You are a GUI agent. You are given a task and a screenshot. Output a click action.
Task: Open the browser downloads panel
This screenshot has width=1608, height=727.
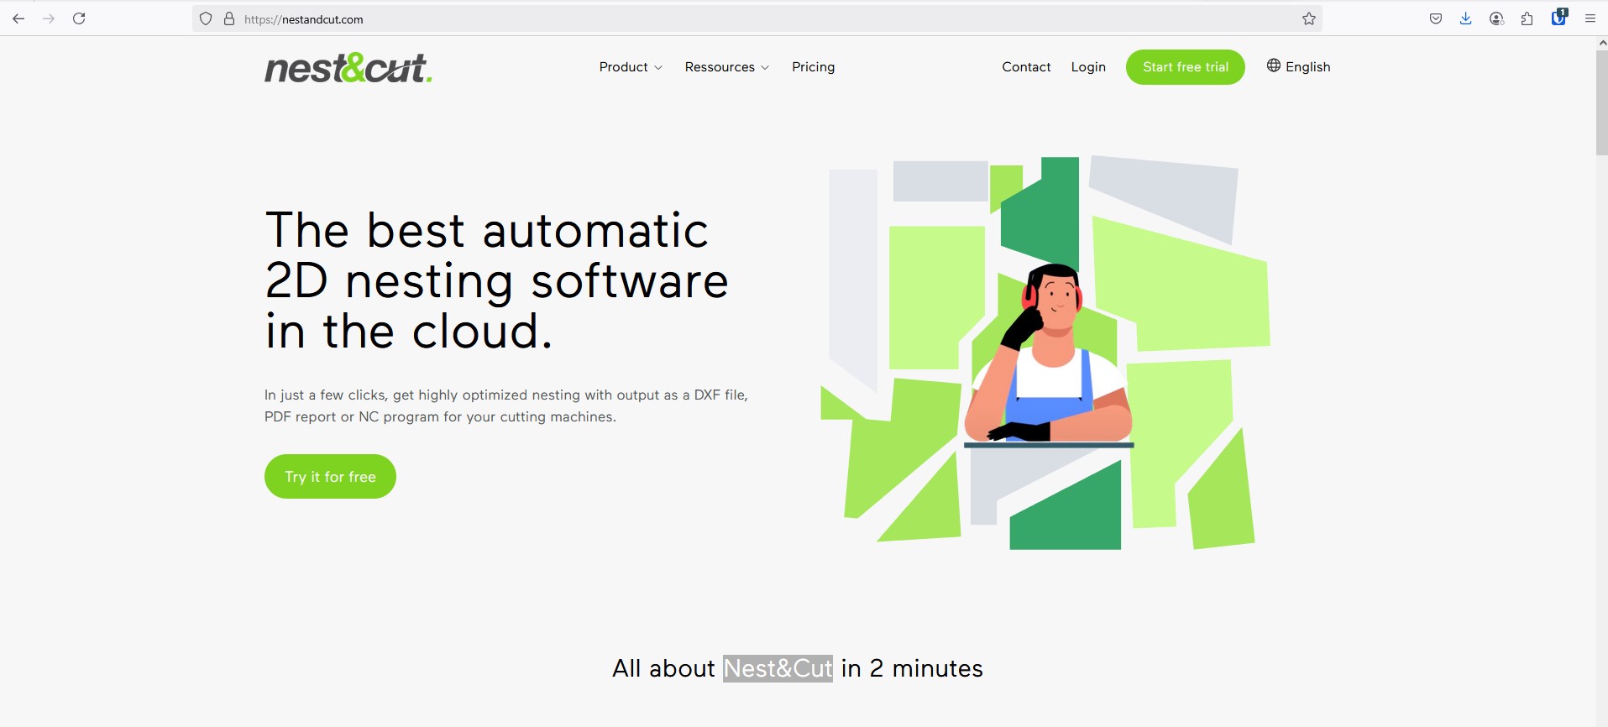tap(1466, 18)
